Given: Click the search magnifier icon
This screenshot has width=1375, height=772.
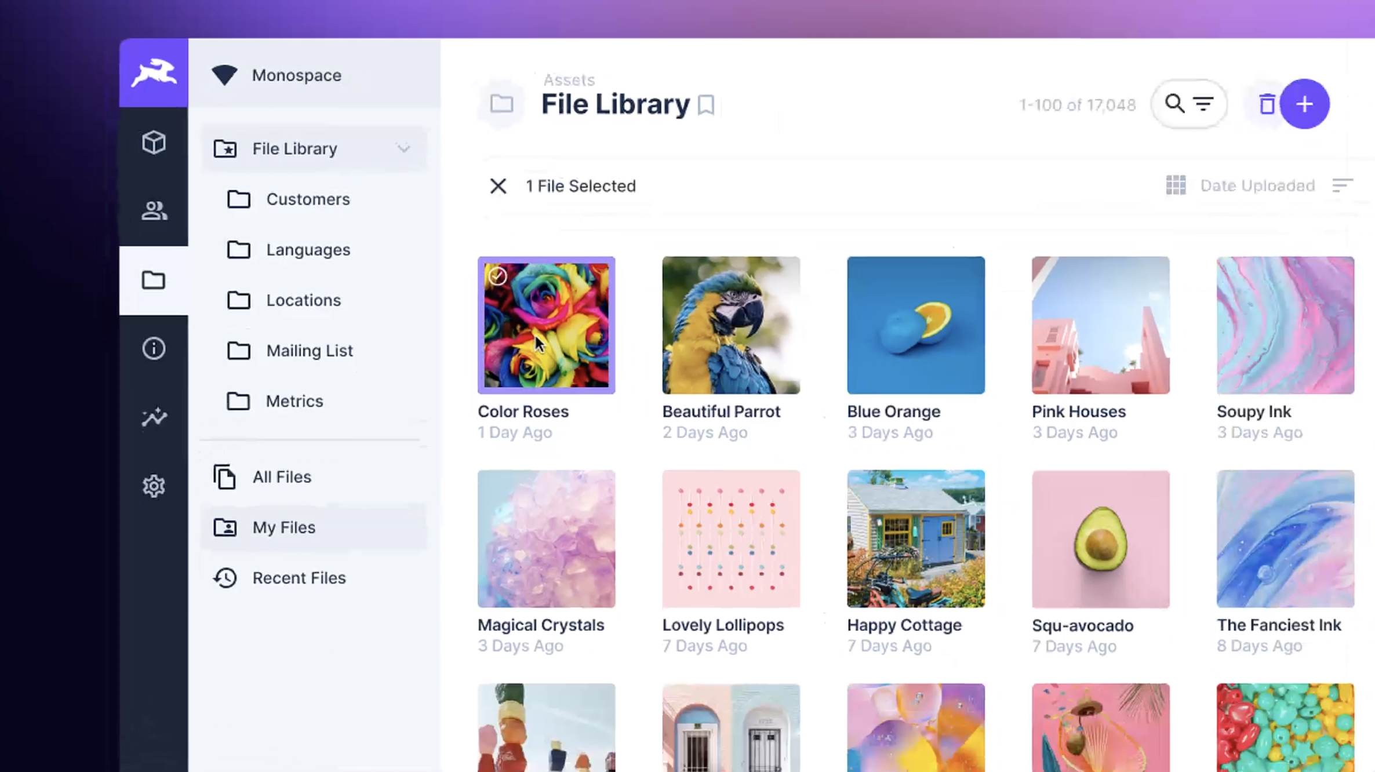Looking at the screenshot, I should pos(1174,104).
